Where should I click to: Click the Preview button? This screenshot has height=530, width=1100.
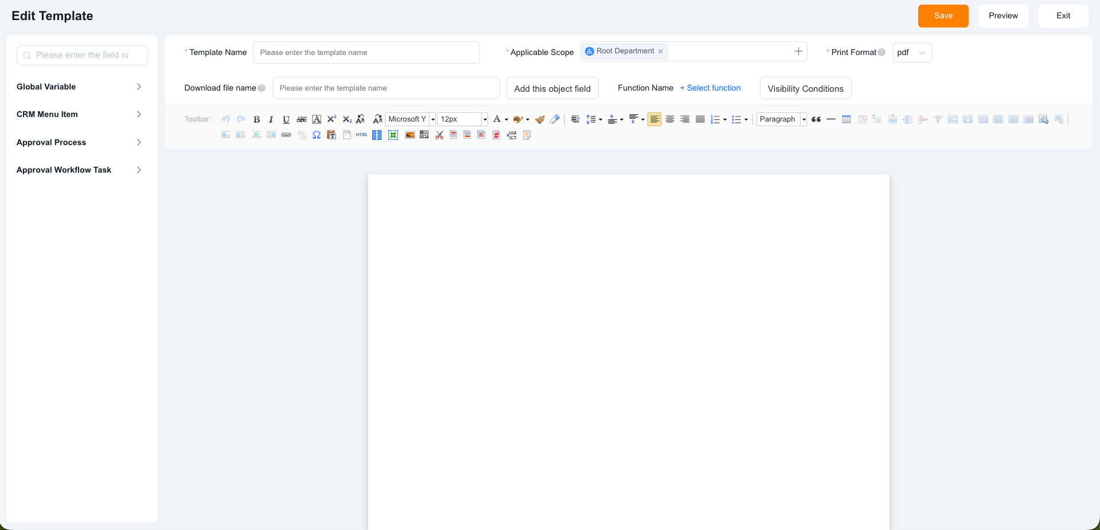point(1003,16)
